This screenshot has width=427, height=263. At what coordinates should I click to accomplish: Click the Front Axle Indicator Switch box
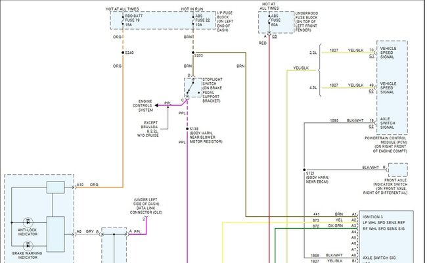click(x=398, y=170)
